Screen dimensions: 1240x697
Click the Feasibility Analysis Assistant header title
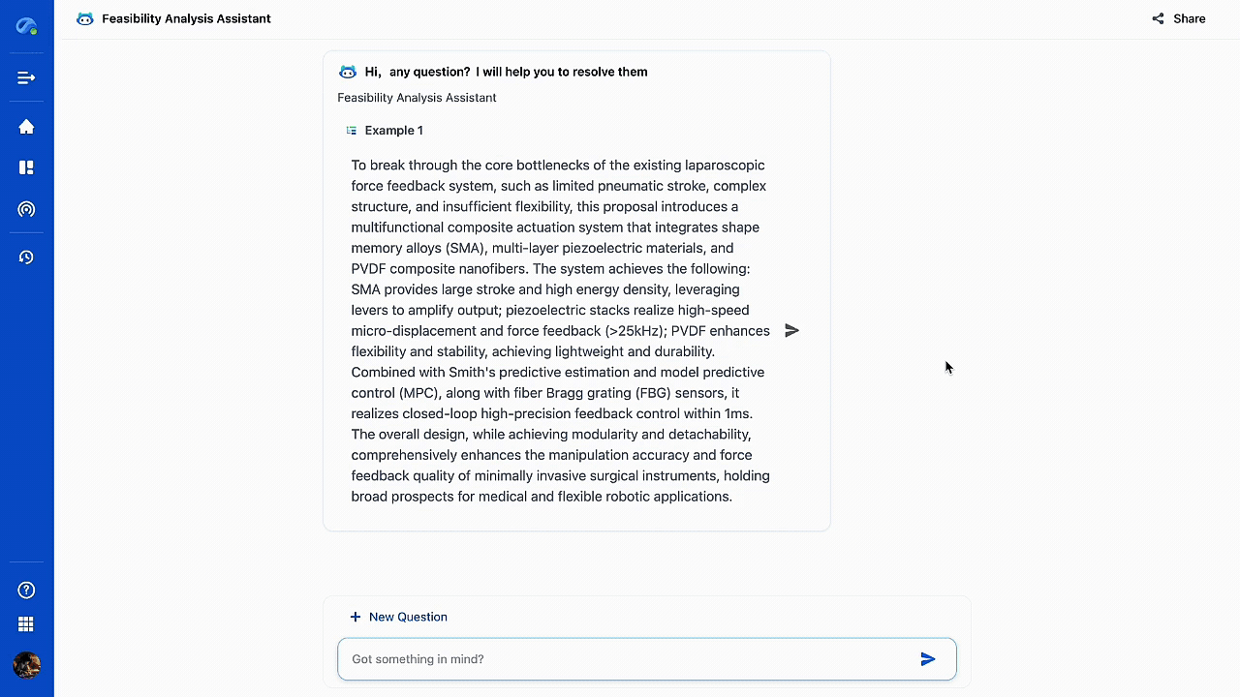(186, 18)
